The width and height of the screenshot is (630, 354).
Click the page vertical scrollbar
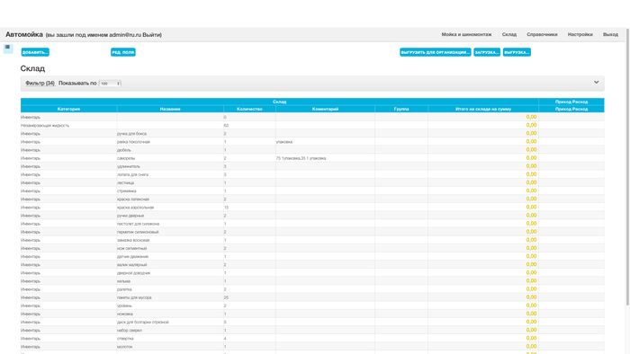point(627,166)
